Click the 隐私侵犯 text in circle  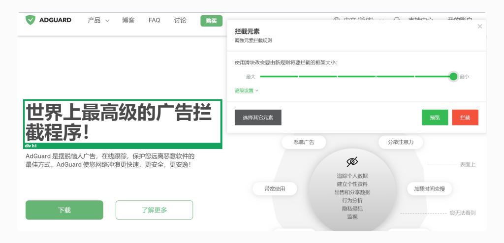pos(352,209)
